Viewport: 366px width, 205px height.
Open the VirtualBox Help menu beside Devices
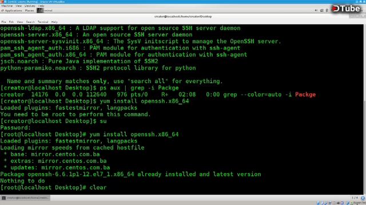[x=41, y=6]
